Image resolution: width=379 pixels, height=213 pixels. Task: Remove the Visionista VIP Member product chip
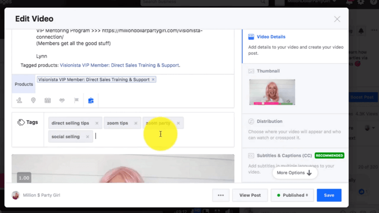[153, 80]
